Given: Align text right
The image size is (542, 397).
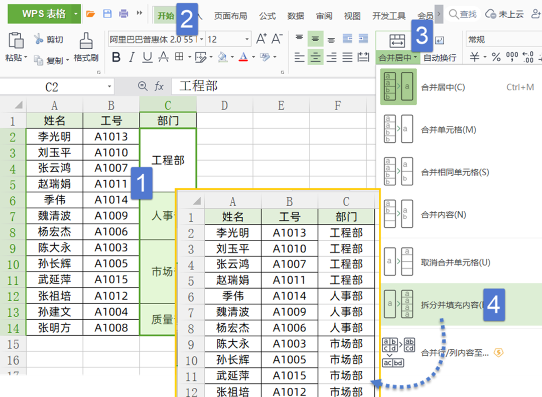Looking at the screenshot, I should pos(331,57).
